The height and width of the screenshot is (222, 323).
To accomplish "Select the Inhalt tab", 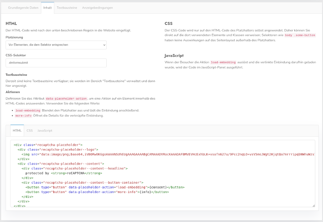I will click(x=47, y=8).
